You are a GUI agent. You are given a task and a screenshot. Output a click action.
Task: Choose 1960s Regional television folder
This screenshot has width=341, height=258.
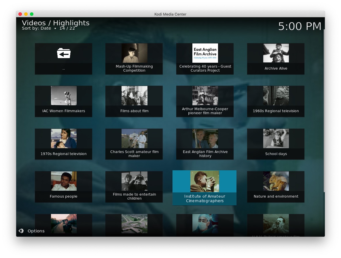(276, 101)
